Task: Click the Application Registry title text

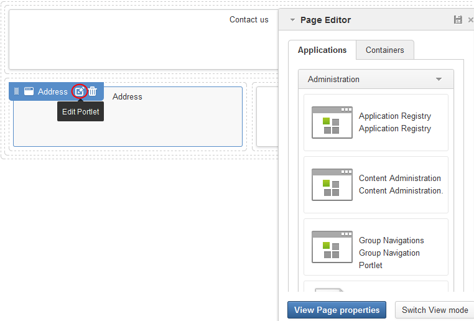Action: click(395, 116)
